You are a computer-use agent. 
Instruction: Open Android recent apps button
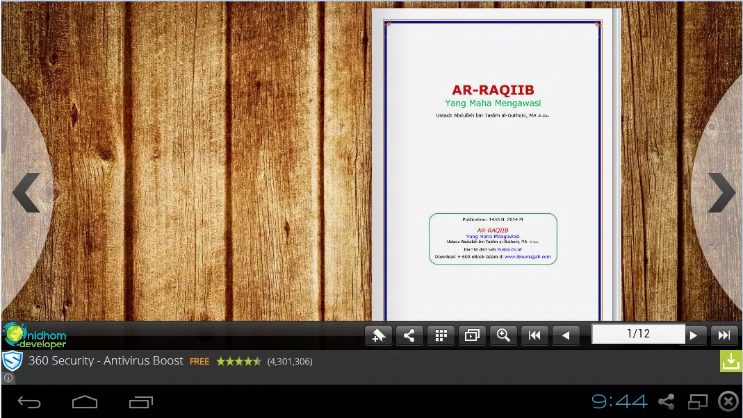(140, 403)
